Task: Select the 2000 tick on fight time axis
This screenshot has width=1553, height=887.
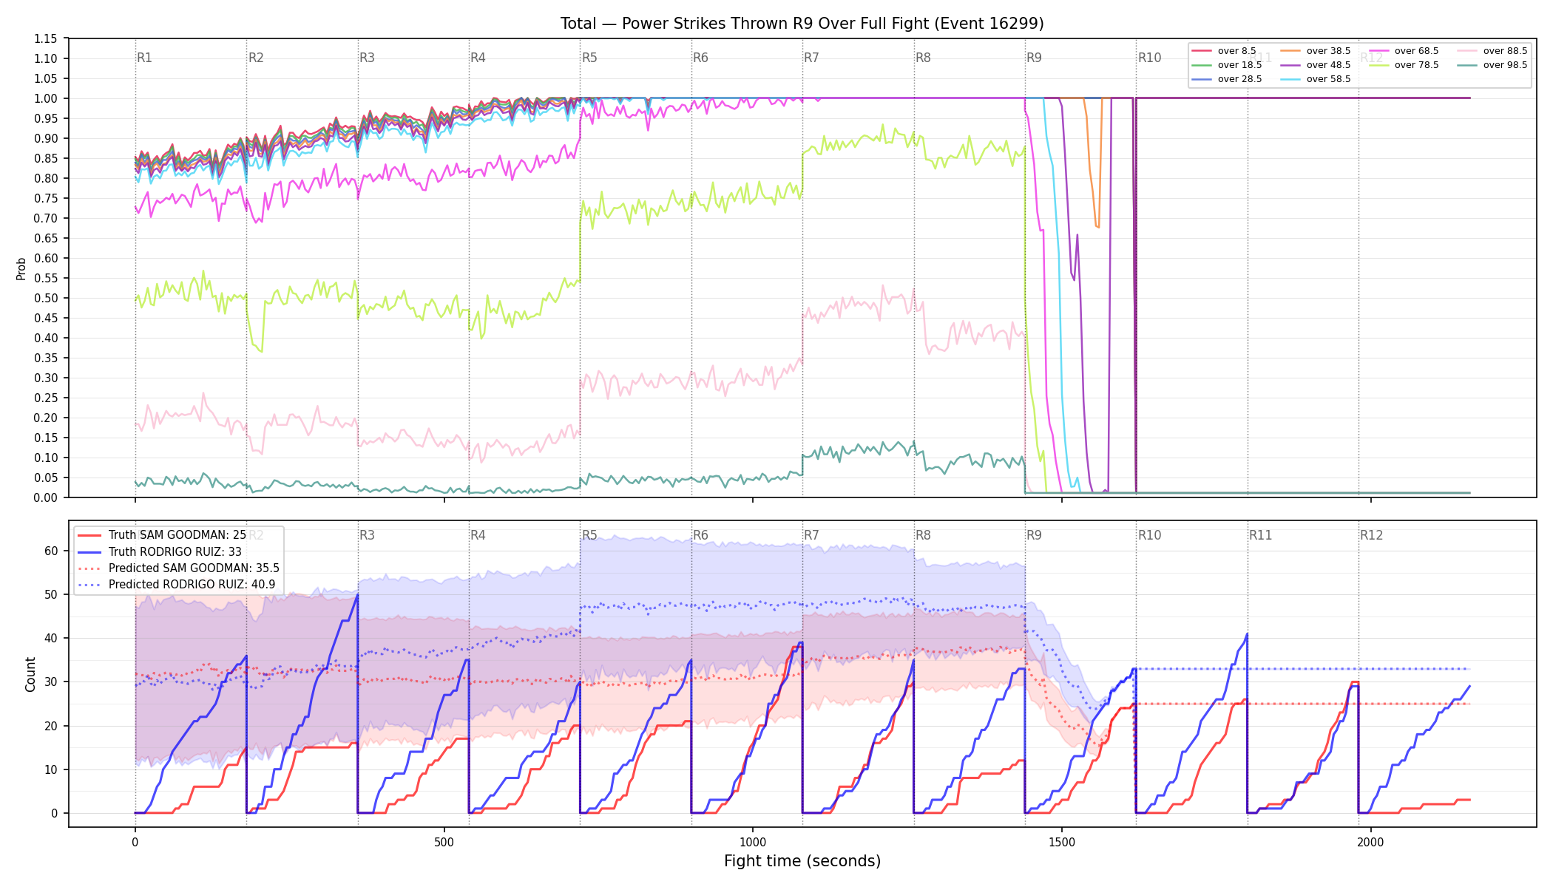Action: coord(1371,842)
